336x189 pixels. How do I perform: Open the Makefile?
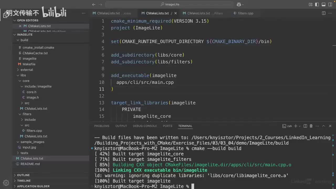[29, 64]
